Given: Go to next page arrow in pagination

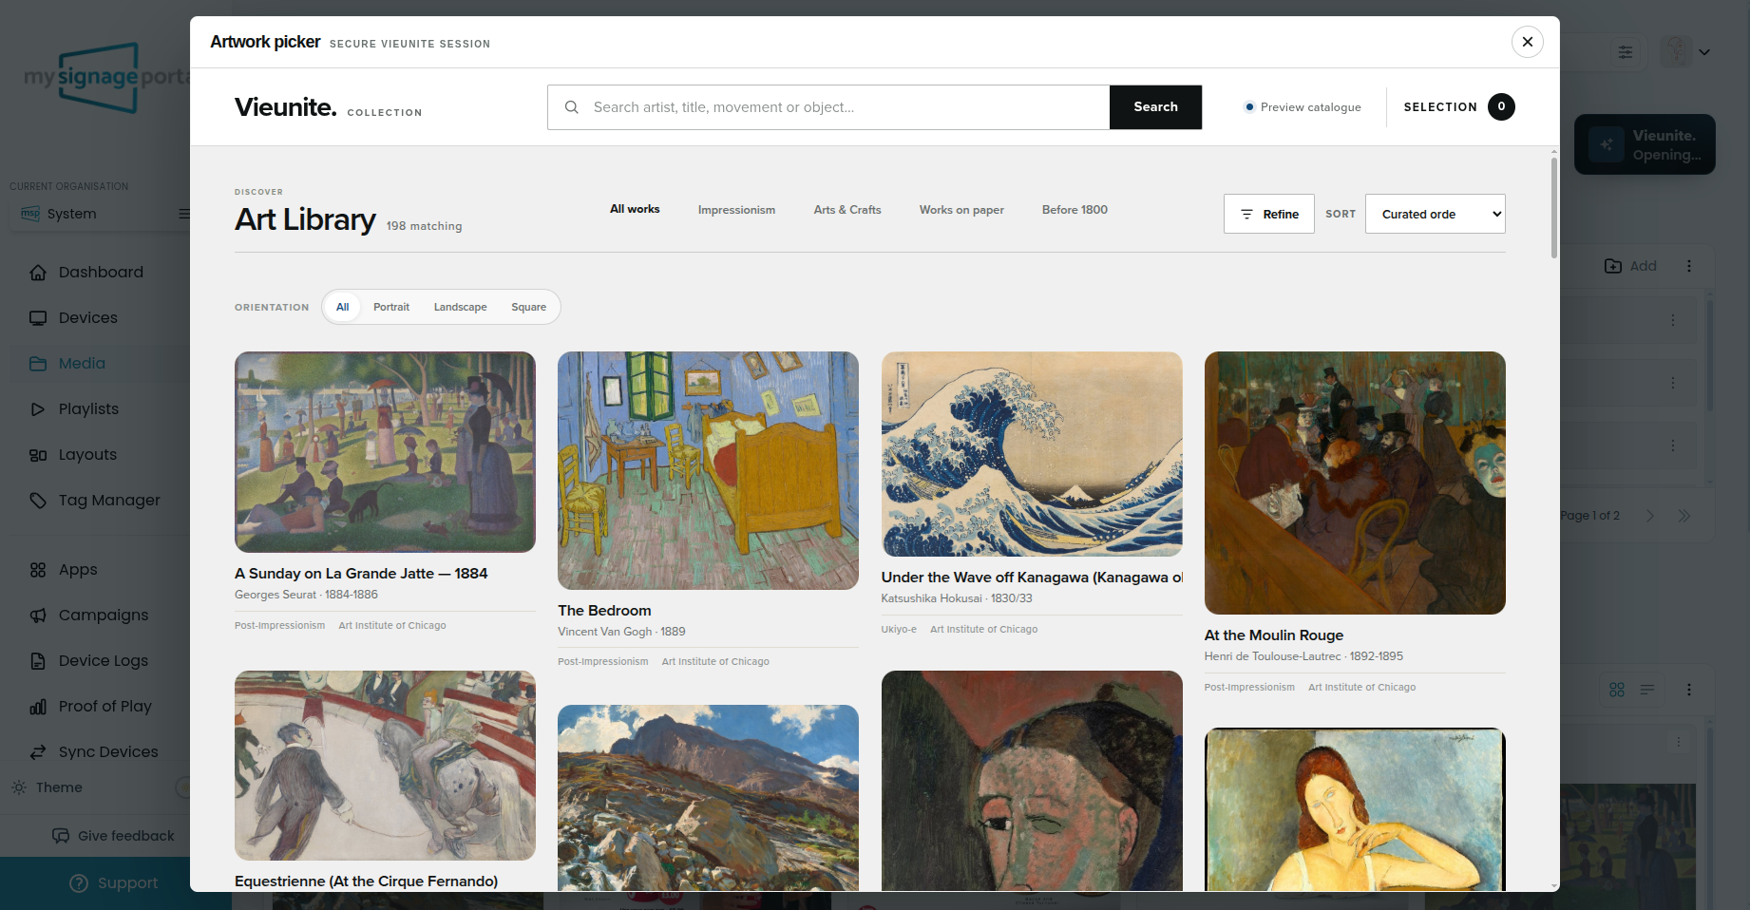Looking at the screenshot, I should [x=1650, y=516].
